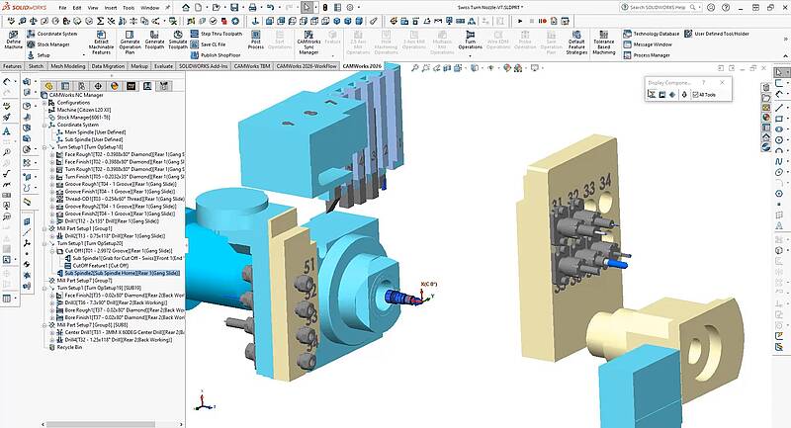Screen dimensions: 791x428
Task: Click the Post Process icon
Action: pyautogui.click(x=256, y=39)
